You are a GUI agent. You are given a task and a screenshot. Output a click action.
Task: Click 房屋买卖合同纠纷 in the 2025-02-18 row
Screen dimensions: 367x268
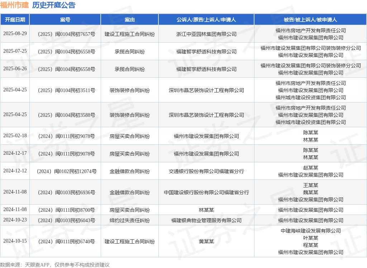click(130, 136)
